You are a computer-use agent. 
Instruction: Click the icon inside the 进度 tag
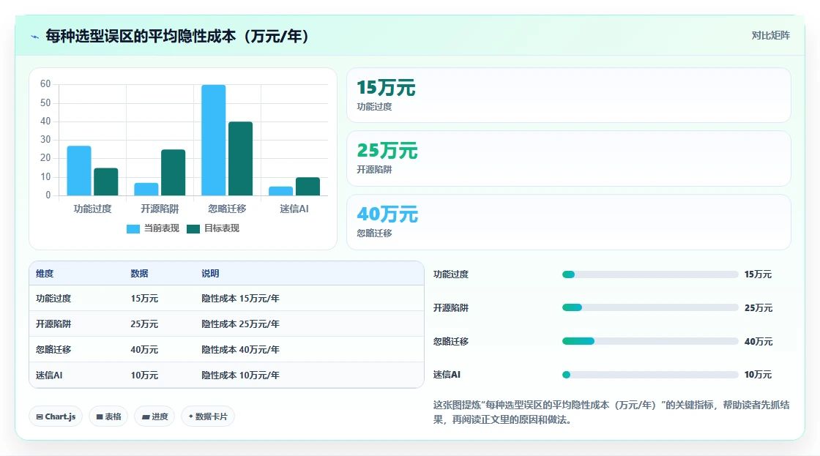pyautogui.click(x=146, y=416)
